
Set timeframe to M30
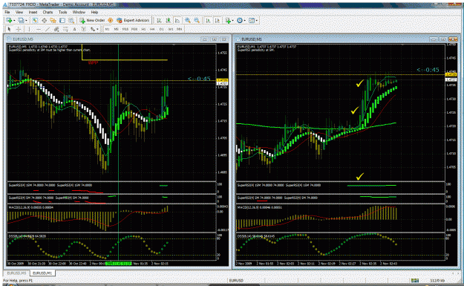coord(134,29)
